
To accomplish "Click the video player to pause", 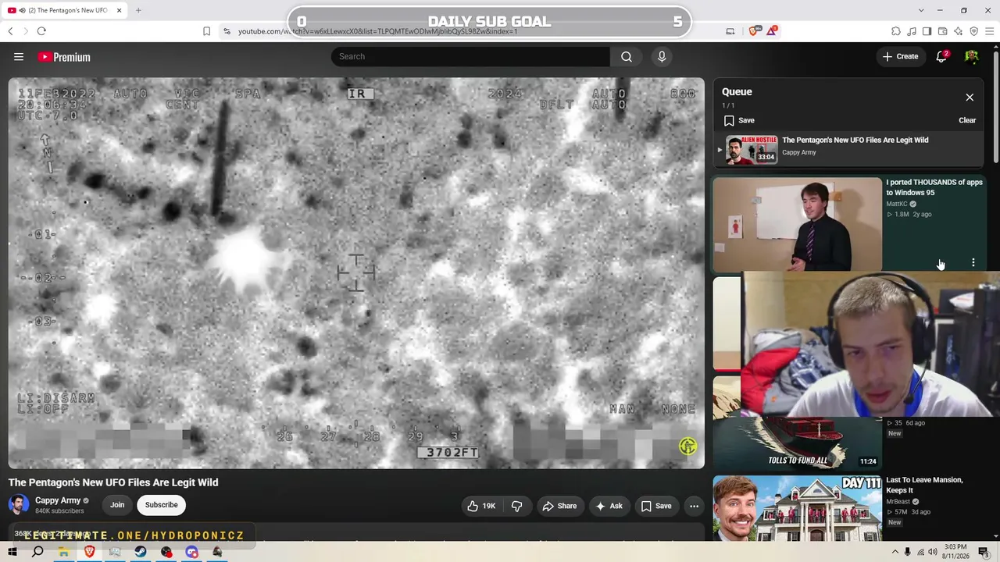I will point(356,272).
